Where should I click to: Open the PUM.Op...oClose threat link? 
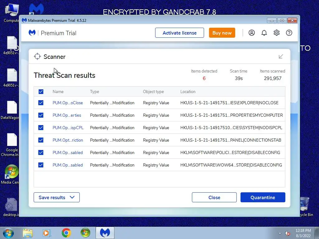[x=68, y=103]
